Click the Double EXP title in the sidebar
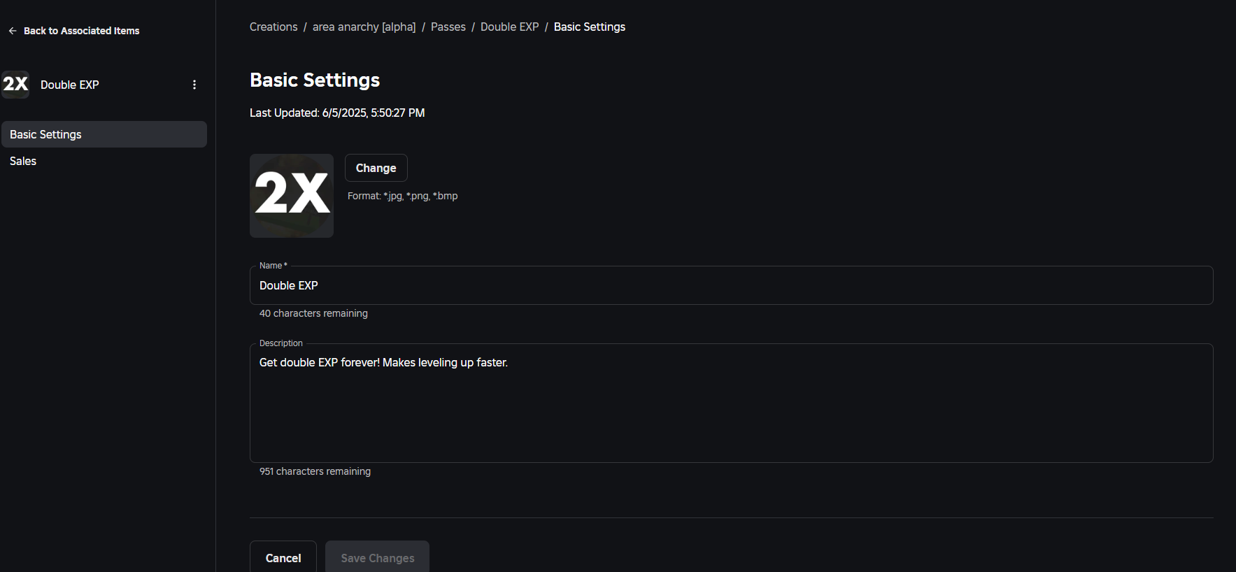Viewport: 1236px width, 572px height. click(x=69, y=84)
